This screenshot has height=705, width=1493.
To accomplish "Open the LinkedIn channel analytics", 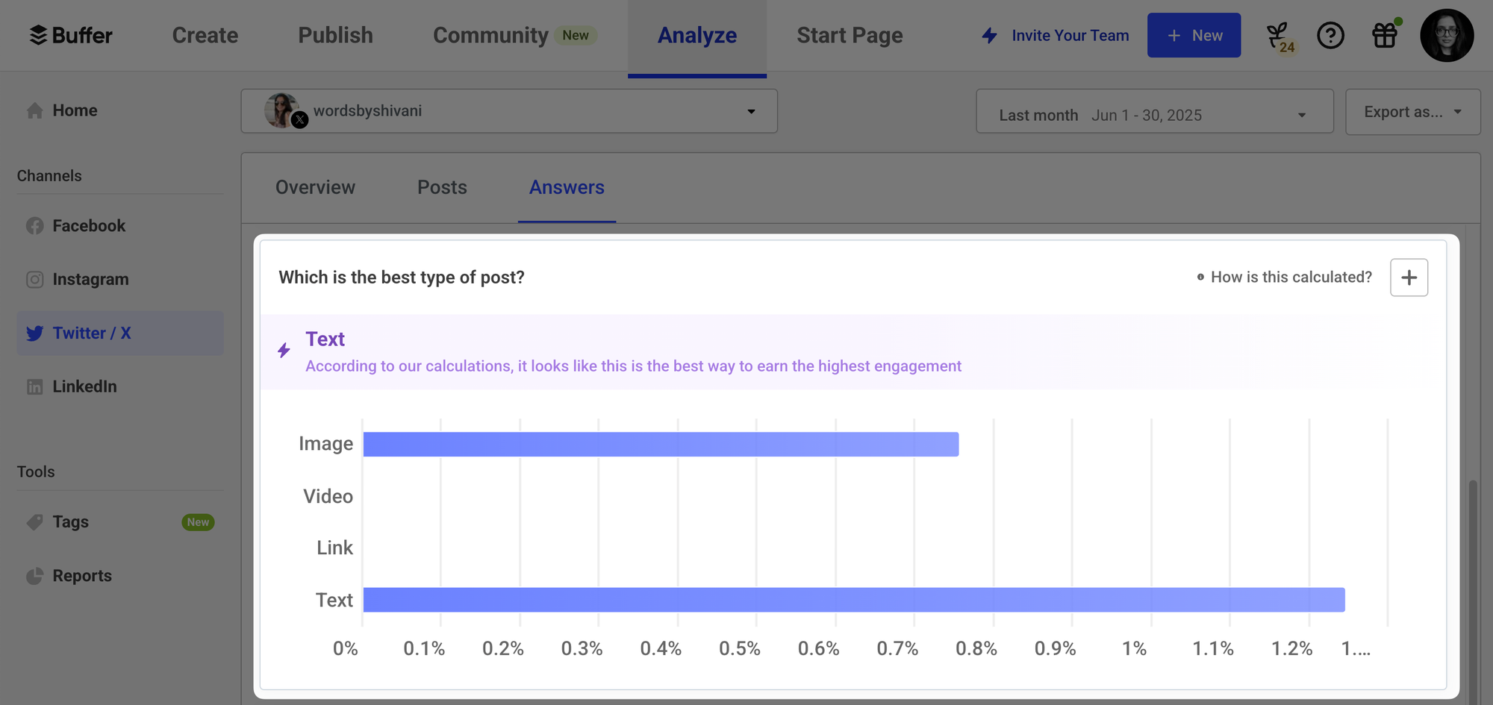I will [84, 386].
